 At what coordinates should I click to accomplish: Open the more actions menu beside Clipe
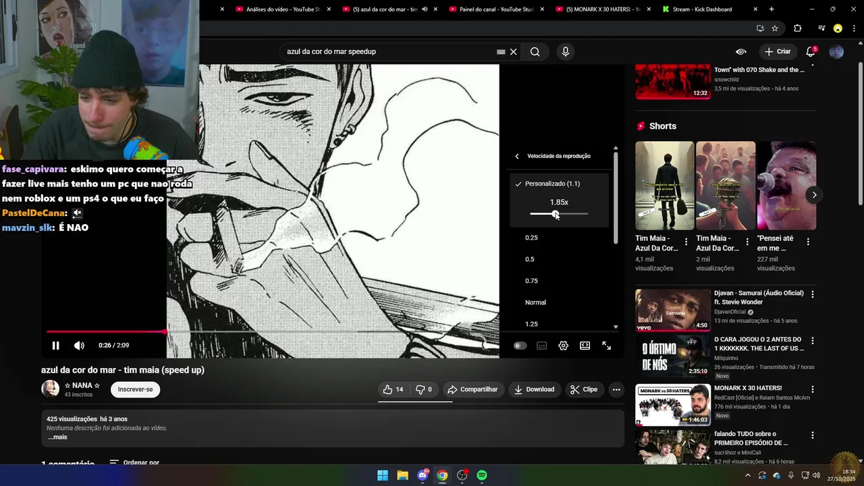click(616, 389)
